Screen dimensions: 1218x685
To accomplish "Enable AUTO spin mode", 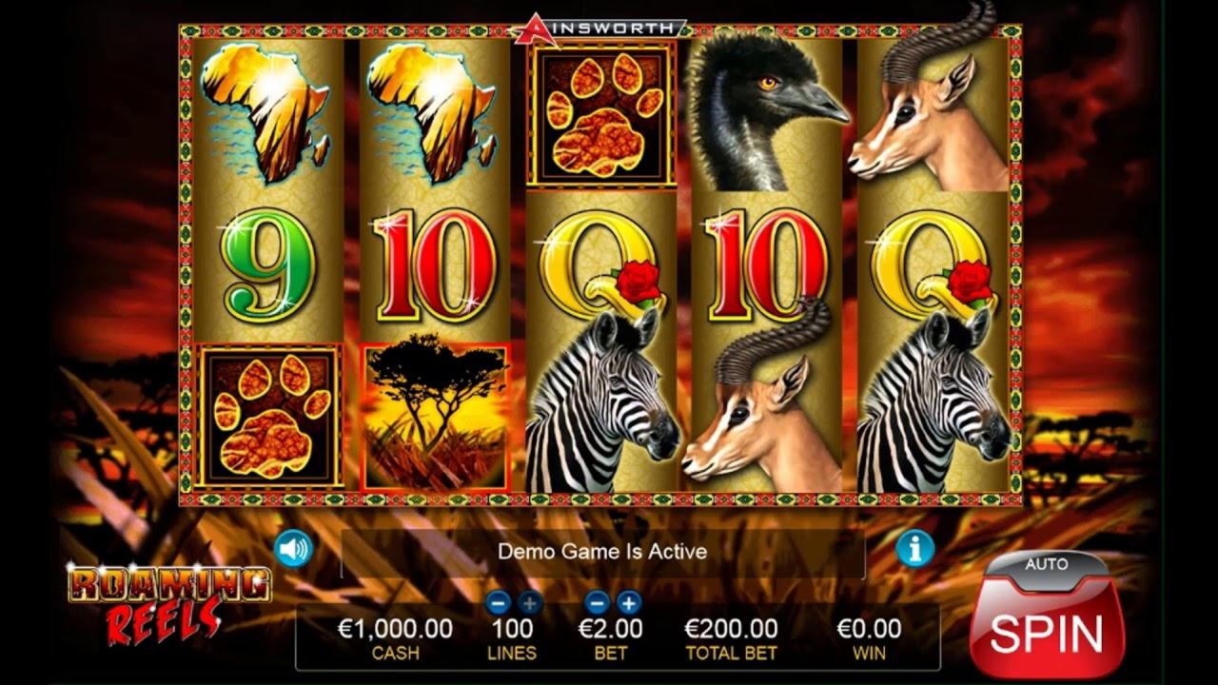I will [1047, 565].
